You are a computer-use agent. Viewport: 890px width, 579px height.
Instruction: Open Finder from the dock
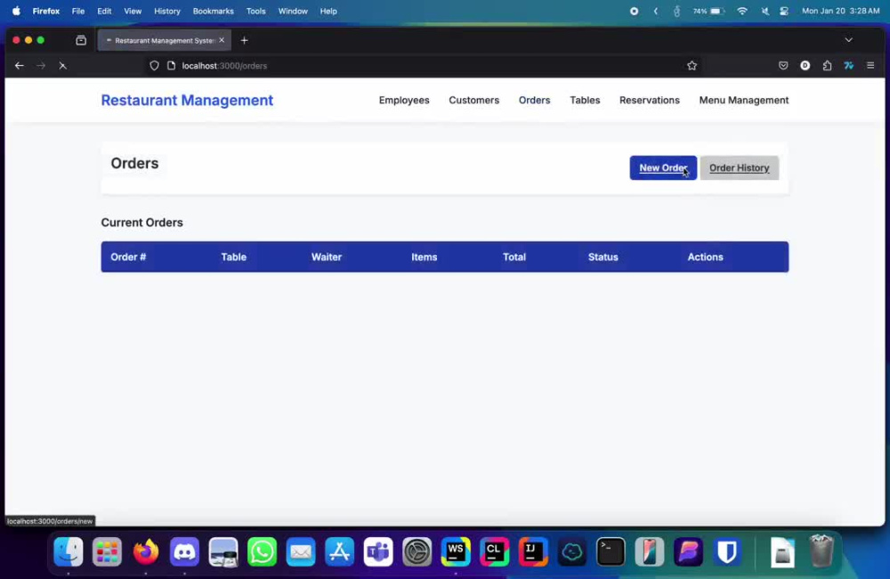(69, 551)
